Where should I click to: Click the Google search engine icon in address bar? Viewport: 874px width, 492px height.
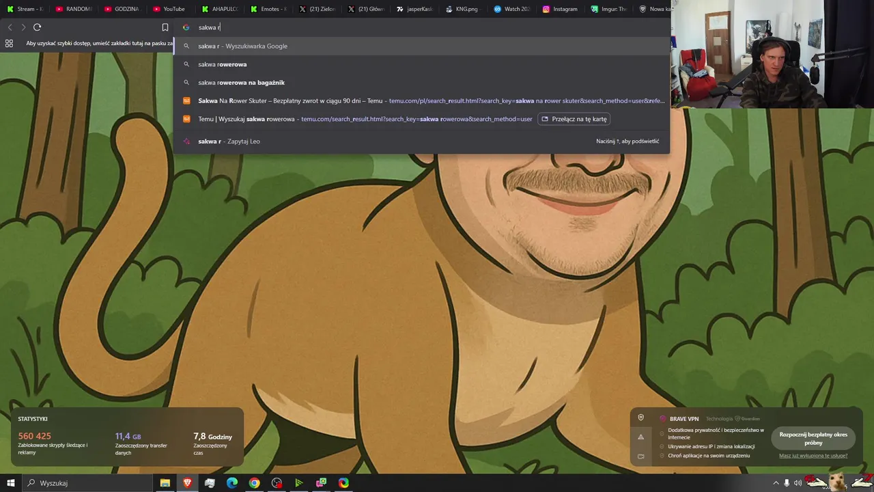[186, 27]
